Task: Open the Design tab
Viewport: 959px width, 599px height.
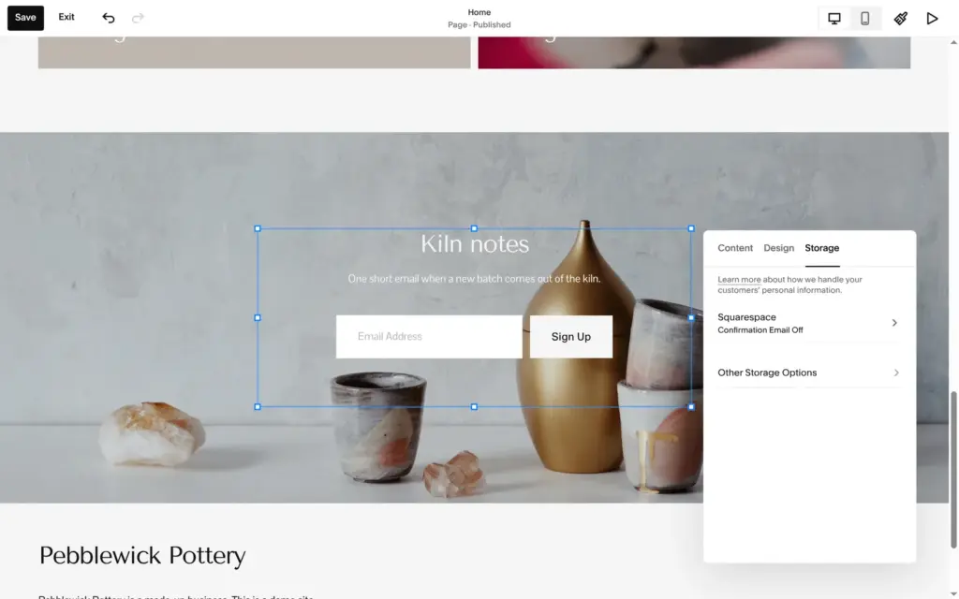Action: (x=778, y=247)
